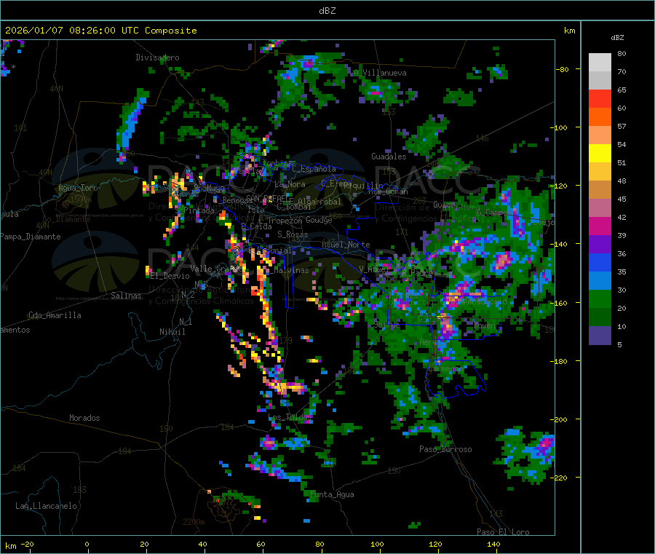Click the 'Tropezon' map label
Image resolution: width=655 pixels, height=554 pixels.
(x=285, y=220)
